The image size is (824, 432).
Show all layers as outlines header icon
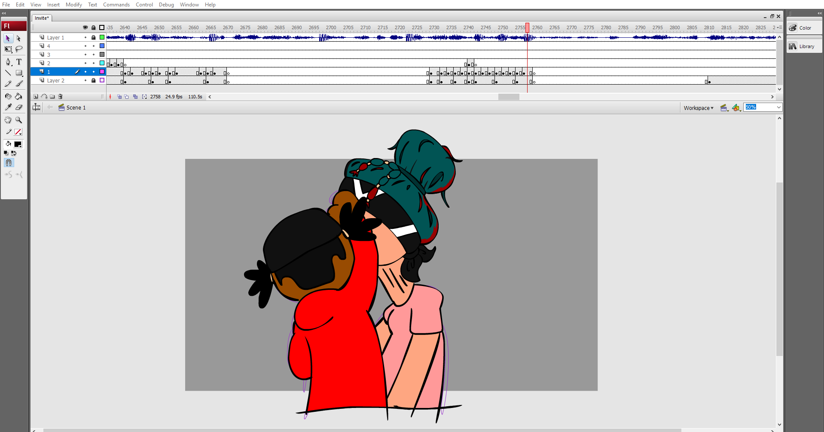[x=102, y=27]
